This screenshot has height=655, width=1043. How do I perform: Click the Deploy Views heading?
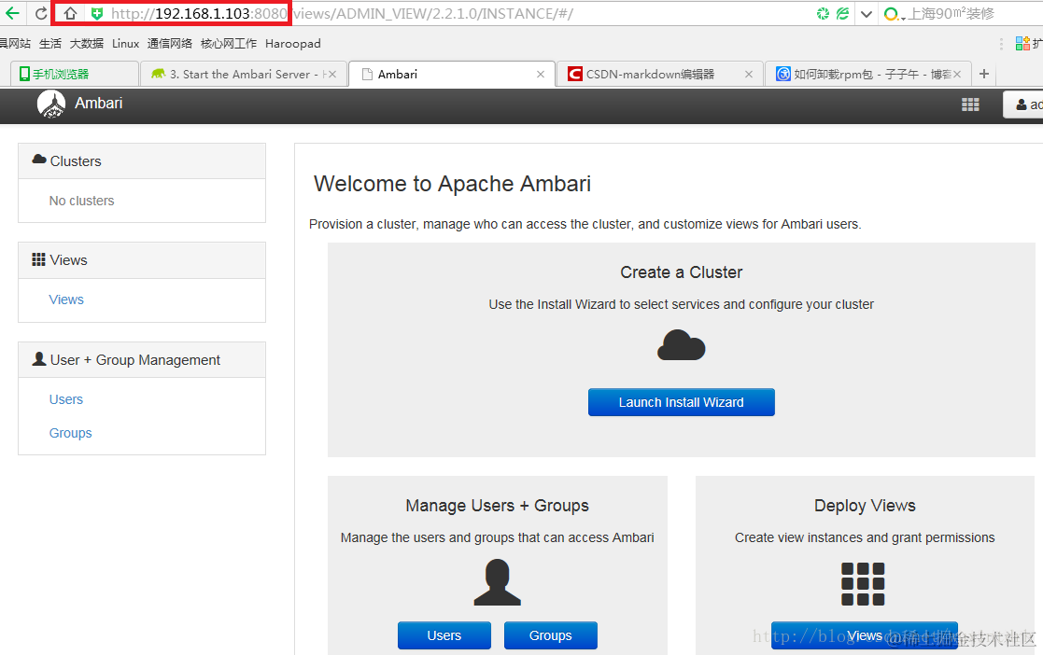[x=865, y=506]
